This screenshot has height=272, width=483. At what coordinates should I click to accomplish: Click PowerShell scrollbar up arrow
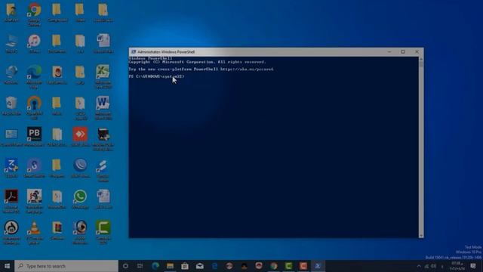tap(421, 59)
